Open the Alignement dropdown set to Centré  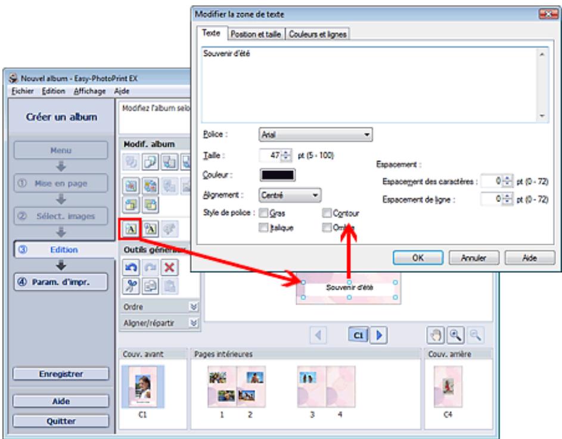(290, 195)
